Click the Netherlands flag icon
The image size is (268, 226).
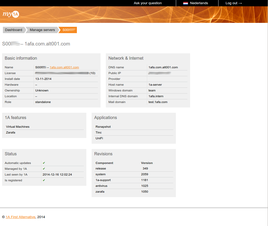pyautogui.click(x=186, y=3)
